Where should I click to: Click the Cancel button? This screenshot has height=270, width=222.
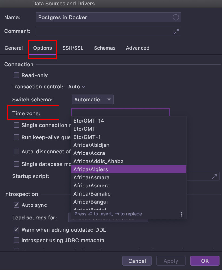pyautogui.click(x=137, y=261)
